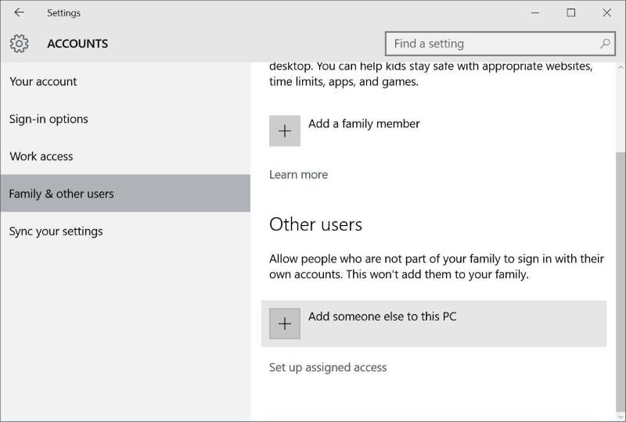
Task: Click plus icon for Add a family member
Action: click(285, 131)
